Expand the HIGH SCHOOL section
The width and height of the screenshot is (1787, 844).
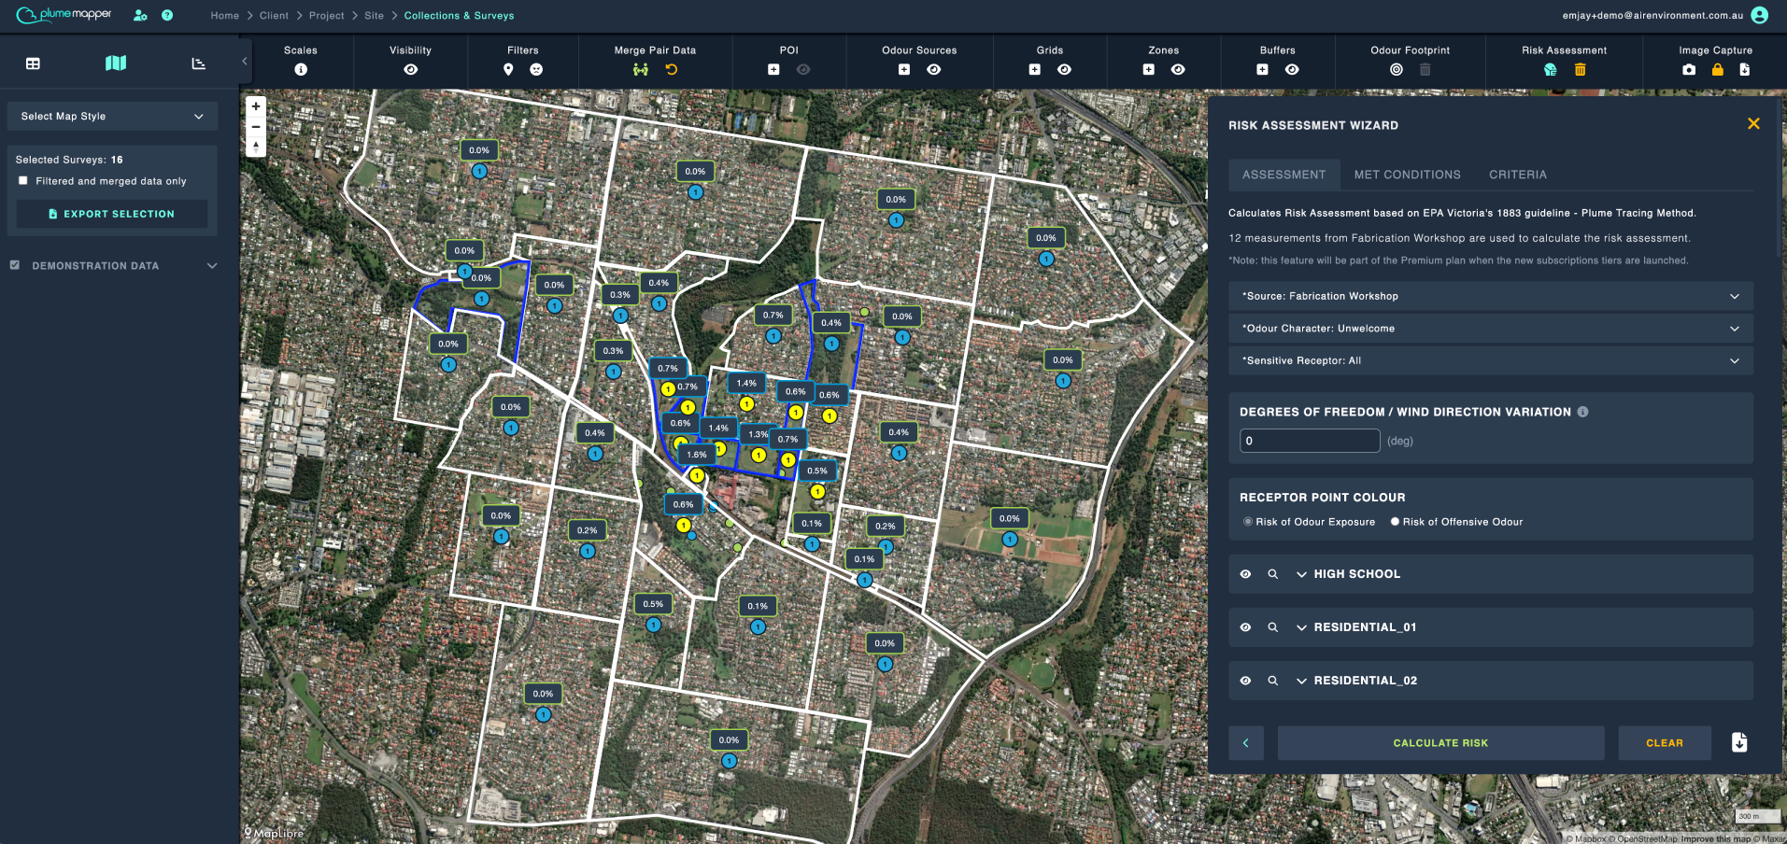1301,574
